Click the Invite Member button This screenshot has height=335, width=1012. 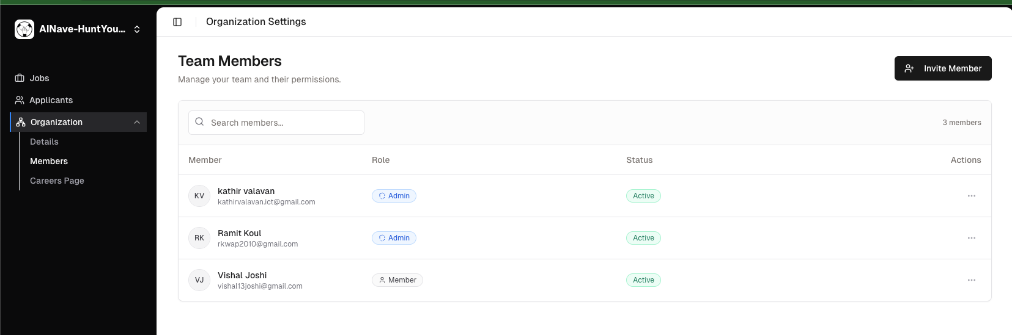942,68
